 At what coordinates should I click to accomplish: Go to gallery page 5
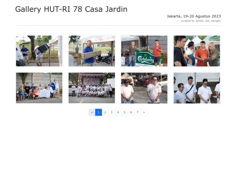point(125,112)
